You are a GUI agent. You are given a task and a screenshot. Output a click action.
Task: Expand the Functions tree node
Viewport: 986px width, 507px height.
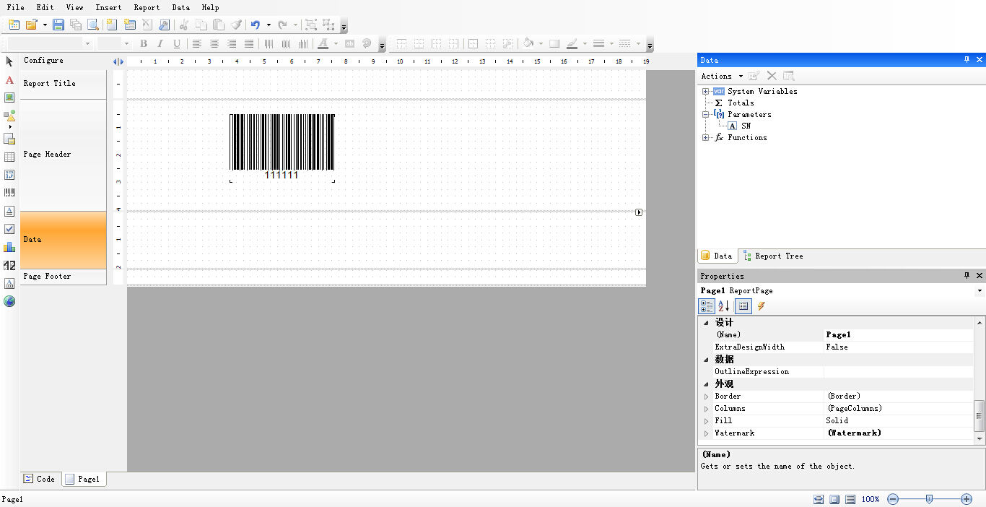[x=706, y=137]
